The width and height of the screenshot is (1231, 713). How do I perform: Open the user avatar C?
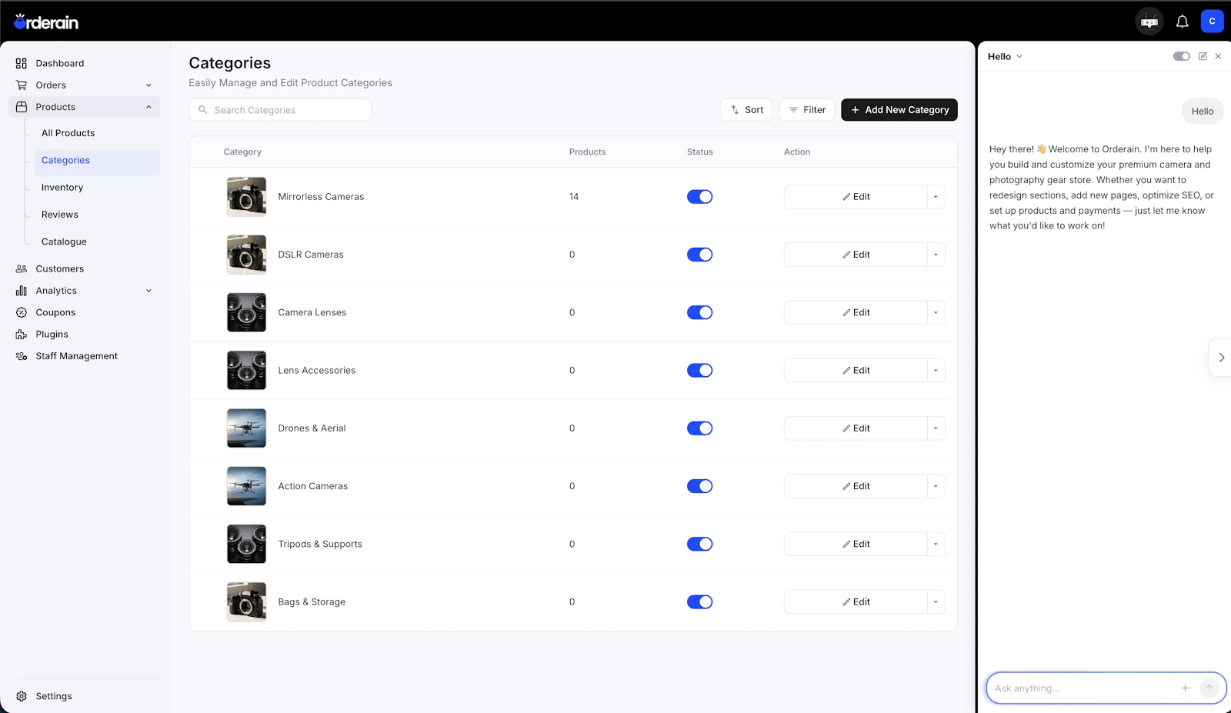click(x=1212, y=22)
